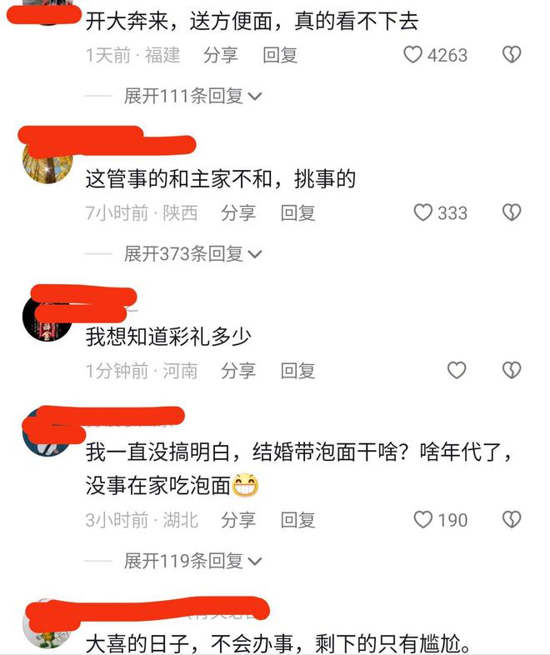Dislike the 河南 comment with broken heart
550x655 pixels.
pos(512,370)
